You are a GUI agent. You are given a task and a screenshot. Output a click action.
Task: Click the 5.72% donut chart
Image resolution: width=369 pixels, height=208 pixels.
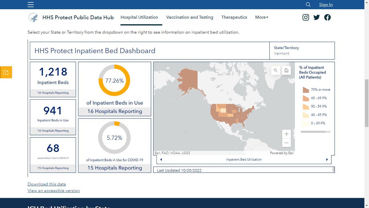tap(114, 137)
